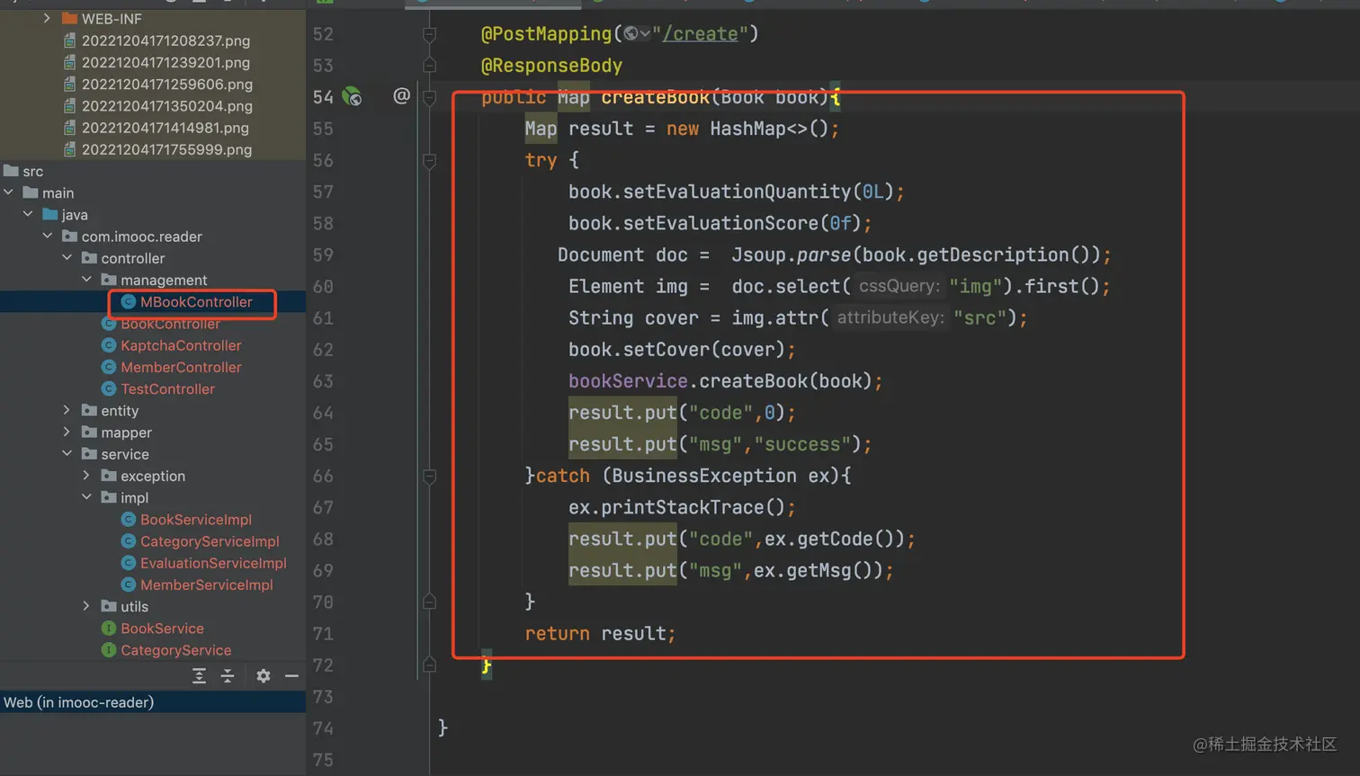Open tool window settings gear
Viewport: 1360px width, 776px height.
263,676
